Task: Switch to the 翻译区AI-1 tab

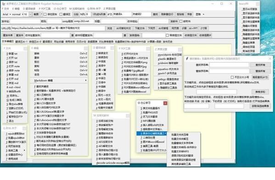Action: point(22,42)
